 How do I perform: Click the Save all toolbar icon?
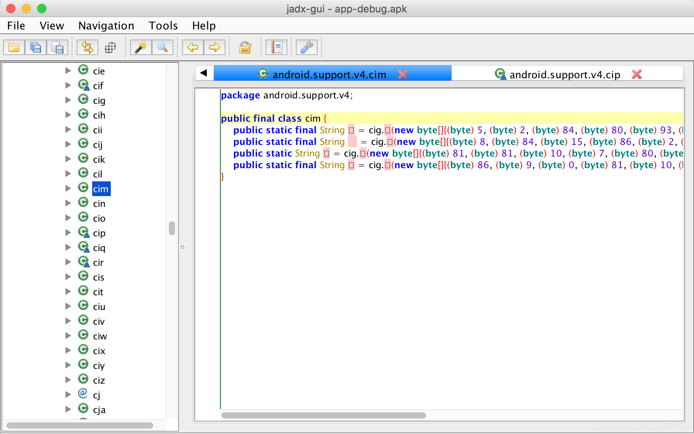pos(36,48)
